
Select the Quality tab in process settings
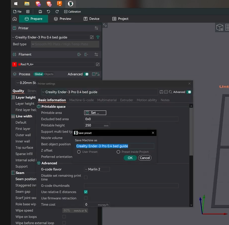pyautogui.click(x=18, y=91)
